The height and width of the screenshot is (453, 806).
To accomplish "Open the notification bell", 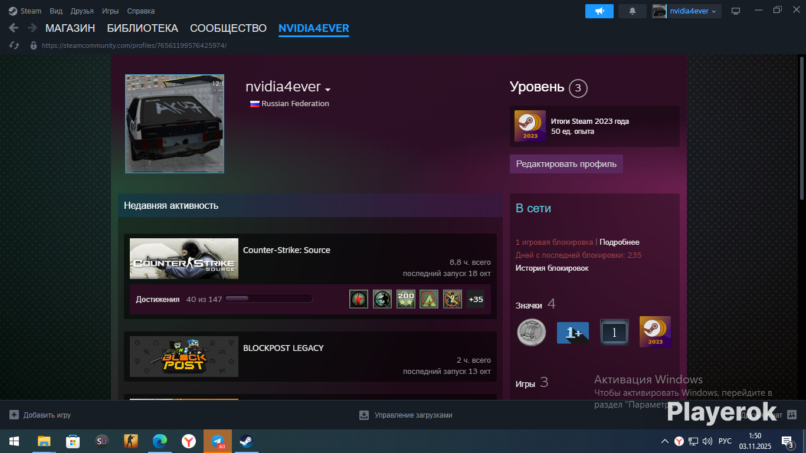I will pos(633,11).
